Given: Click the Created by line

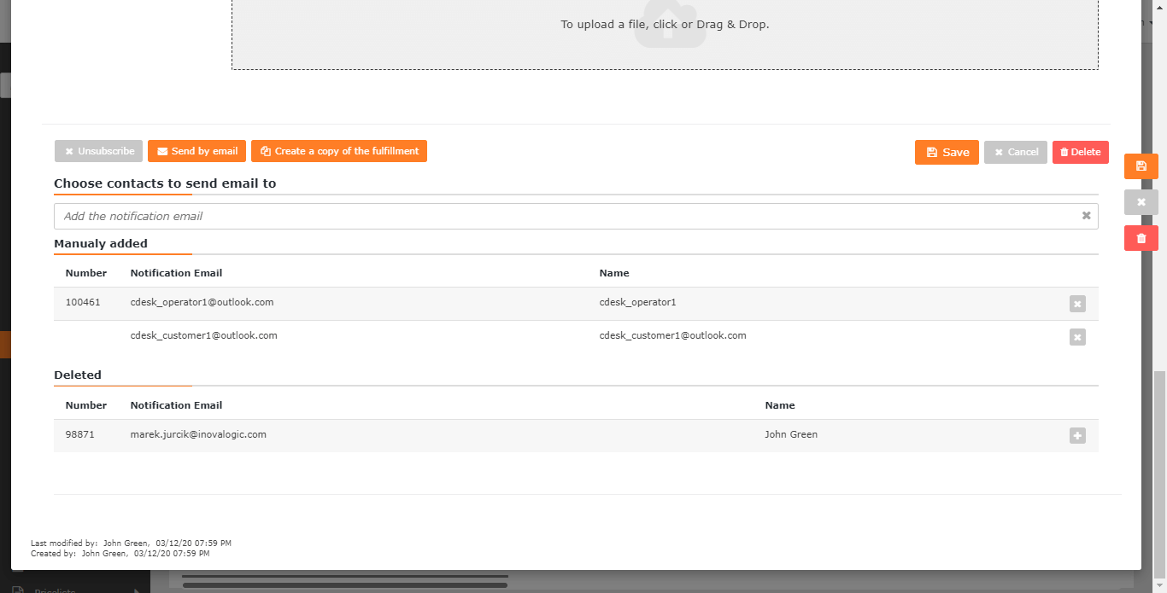Looking at the screenshot, I should pyautogui.click(x=120, y=553).
